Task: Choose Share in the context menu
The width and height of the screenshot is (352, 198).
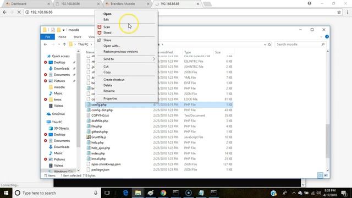Action: (107, 40)
